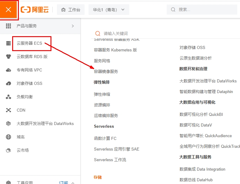Open 资源编排 product link
240x184 pixels.
(x=102, y=105)
